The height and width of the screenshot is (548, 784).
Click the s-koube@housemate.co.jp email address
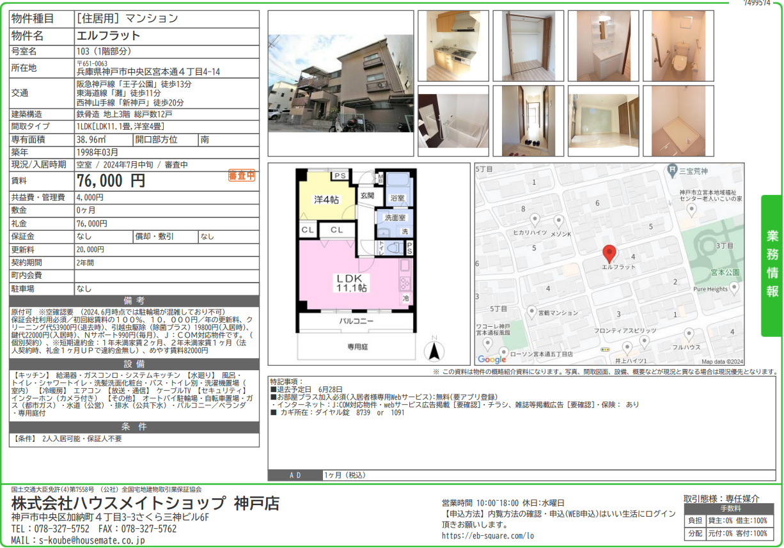coord(92,540)
